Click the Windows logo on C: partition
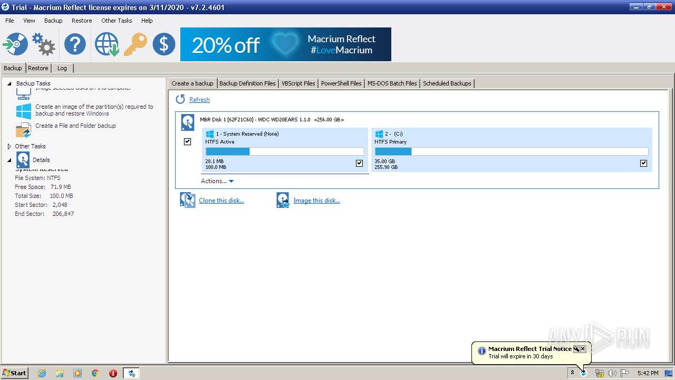675x380 pixels. [x=379, y=134]
